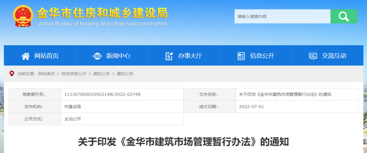Click the last 通知公告 breadcrumb item
This screenshot has height=153, width=367.
coord(125,74)
